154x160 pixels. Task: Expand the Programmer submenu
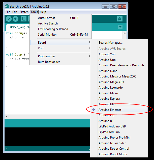click(x=60, y=56)
